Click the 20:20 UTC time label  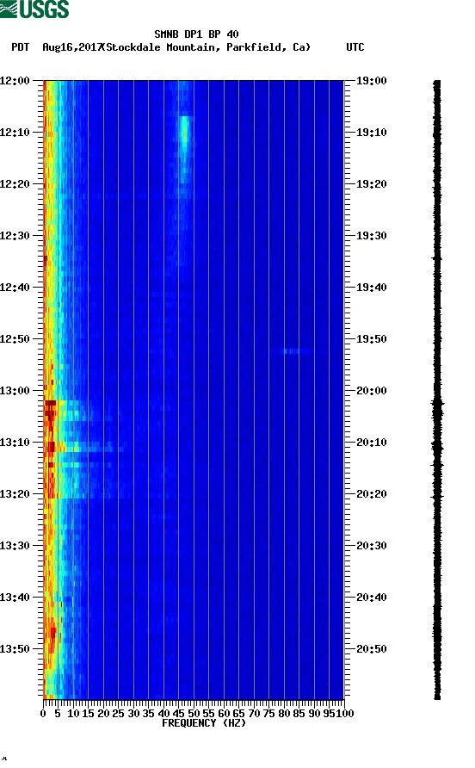[372, 493]
